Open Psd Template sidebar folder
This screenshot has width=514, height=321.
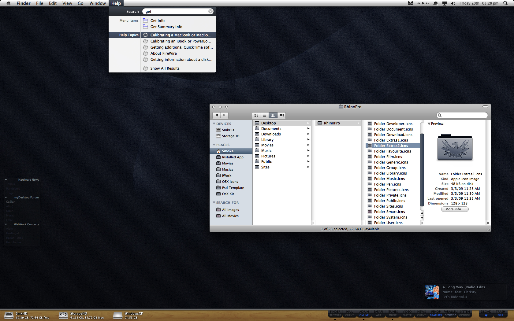pyautogui.click(x=231, y=188)
